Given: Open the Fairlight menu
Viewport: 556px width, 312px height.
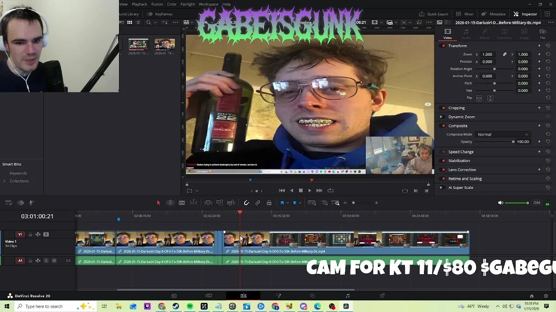Looking at the screenshot, I should click(188, 4).
